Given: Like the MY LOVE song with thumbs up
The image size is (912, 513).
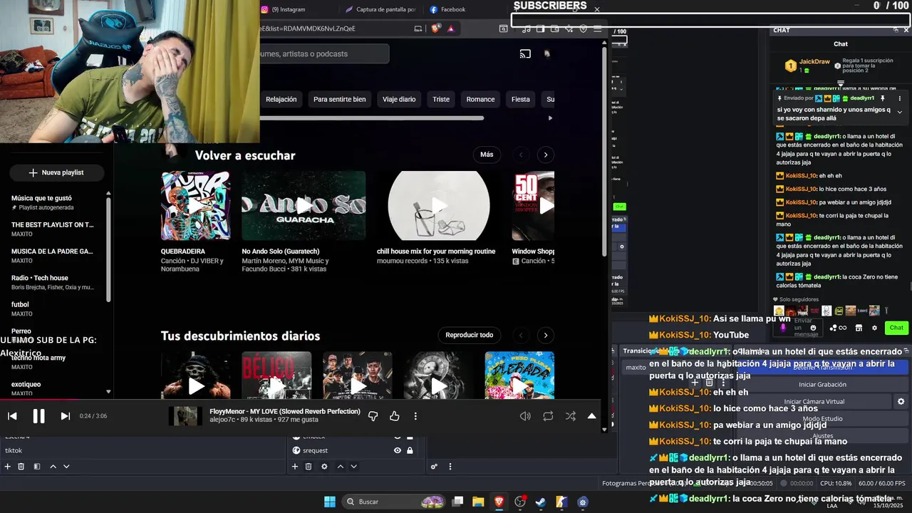Looking at the screenshot, I should (x=395, y=416).
